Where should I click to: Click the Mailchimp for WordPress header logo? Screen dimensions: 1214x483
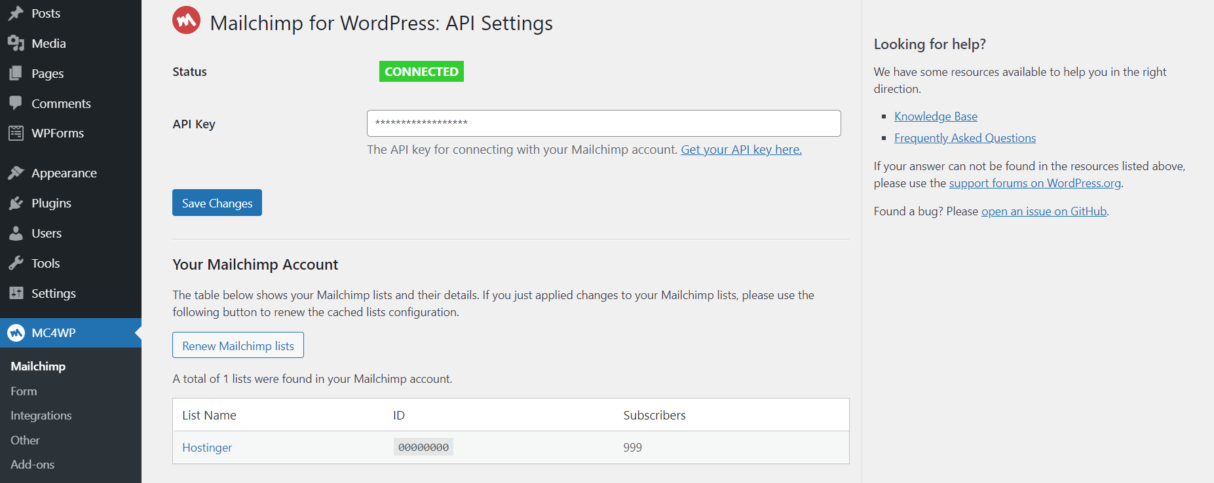(186, 20)
